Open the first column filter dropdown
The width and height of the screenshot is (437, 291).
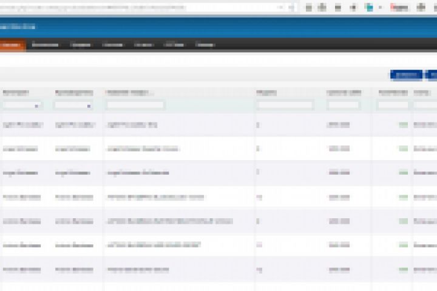[x=22, y=105]
